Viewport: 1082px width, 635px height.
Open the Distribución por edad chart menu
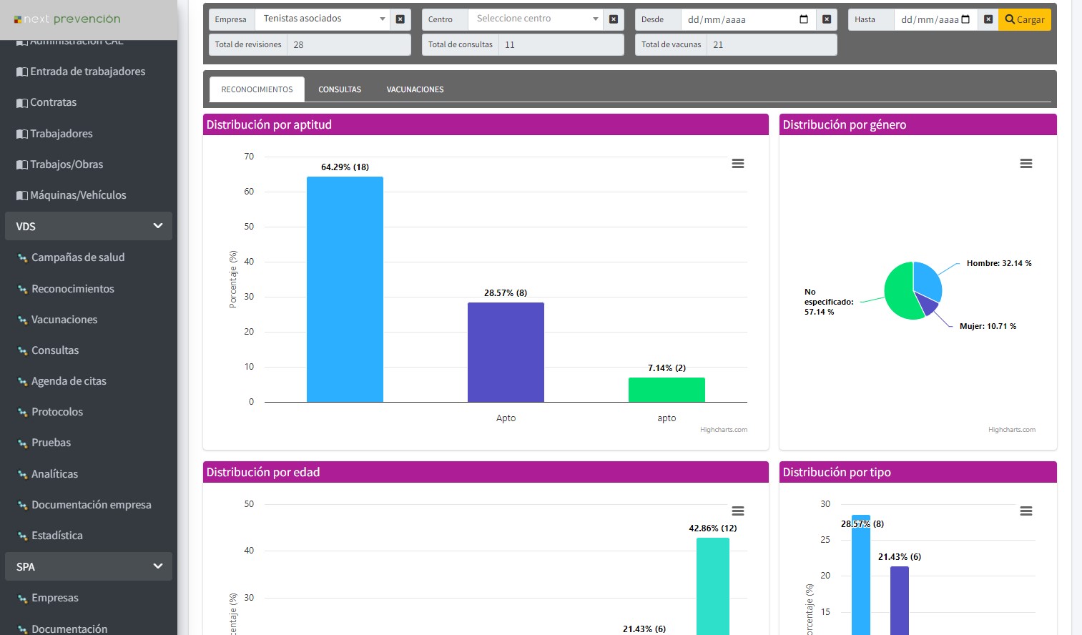click(x=738, y=511)
